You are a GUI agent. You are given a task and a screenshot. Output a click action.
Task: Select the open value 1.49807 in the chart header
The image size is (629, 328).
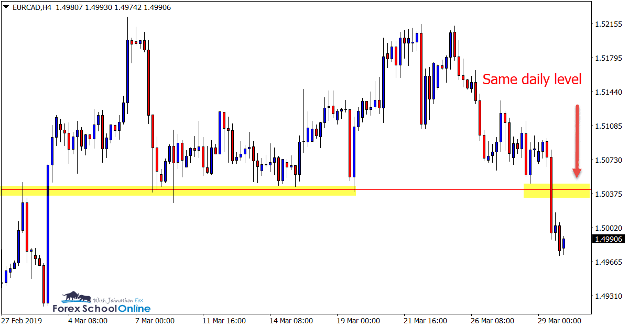point(70,7)
